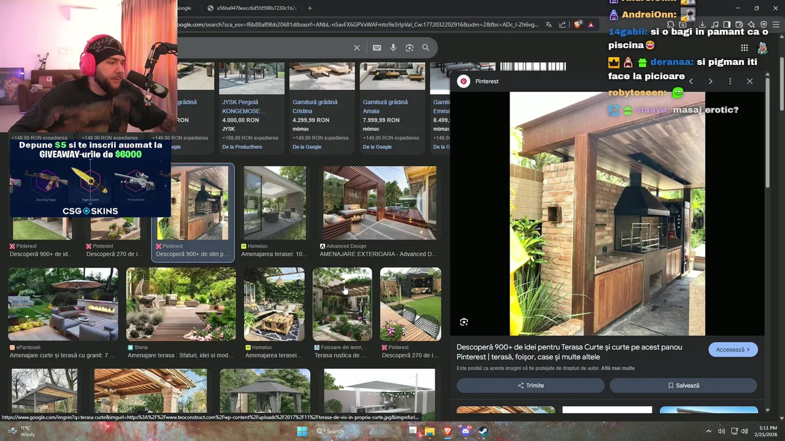Submit search with the magnifier icon

(426, 48)
